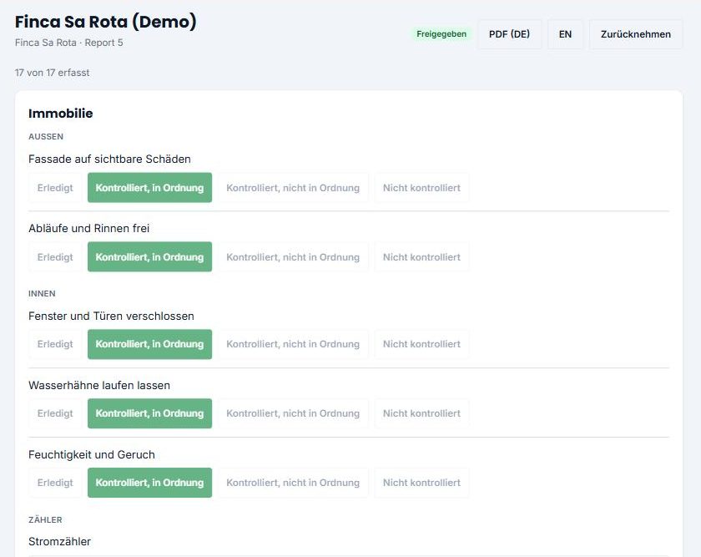The width and height of the screenshot is (701, 557).
Task: Select 'Kontrolliert, in Ordnung' for Fassade auf sichtbare Schäden
Action: tap(149, 187)
